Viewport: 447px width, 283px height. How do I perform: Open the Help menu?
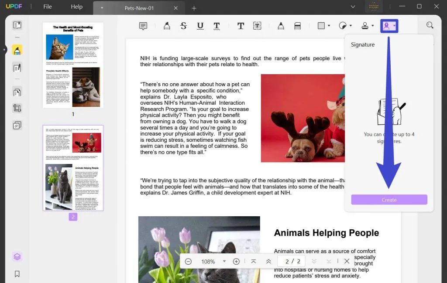pos(77,7)
